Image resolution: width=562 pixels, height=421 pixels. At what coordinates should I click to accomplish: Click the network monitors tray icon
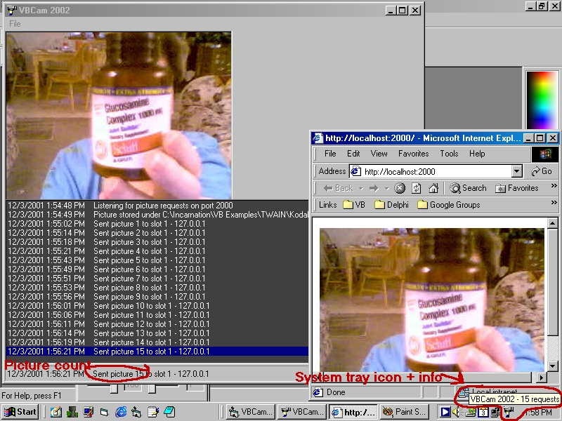coord(496,412)
